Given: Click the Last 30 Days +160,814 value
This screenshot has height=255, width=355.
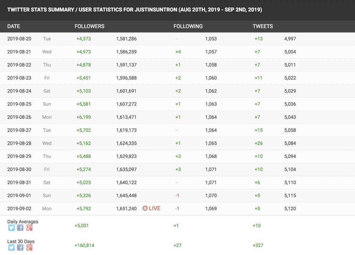Looking at the screenshot, I should [84, 246].
